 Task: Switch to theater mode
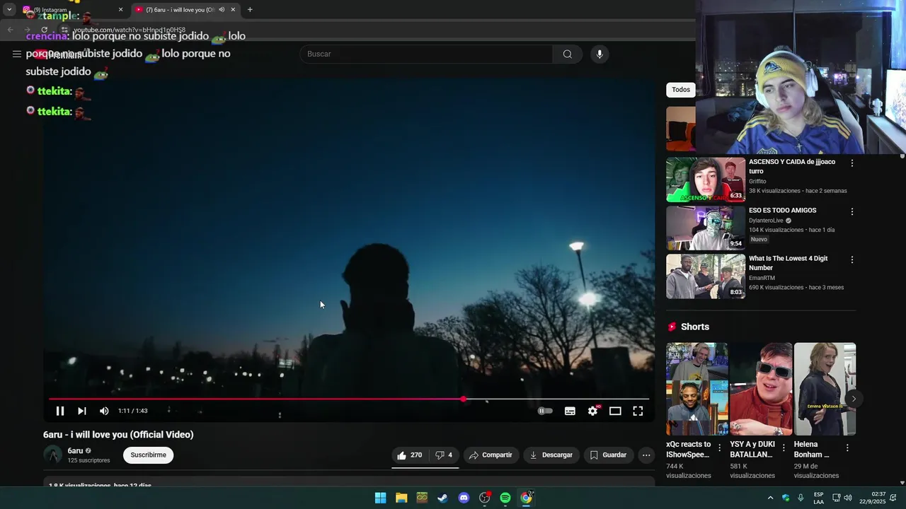(615, 411)
